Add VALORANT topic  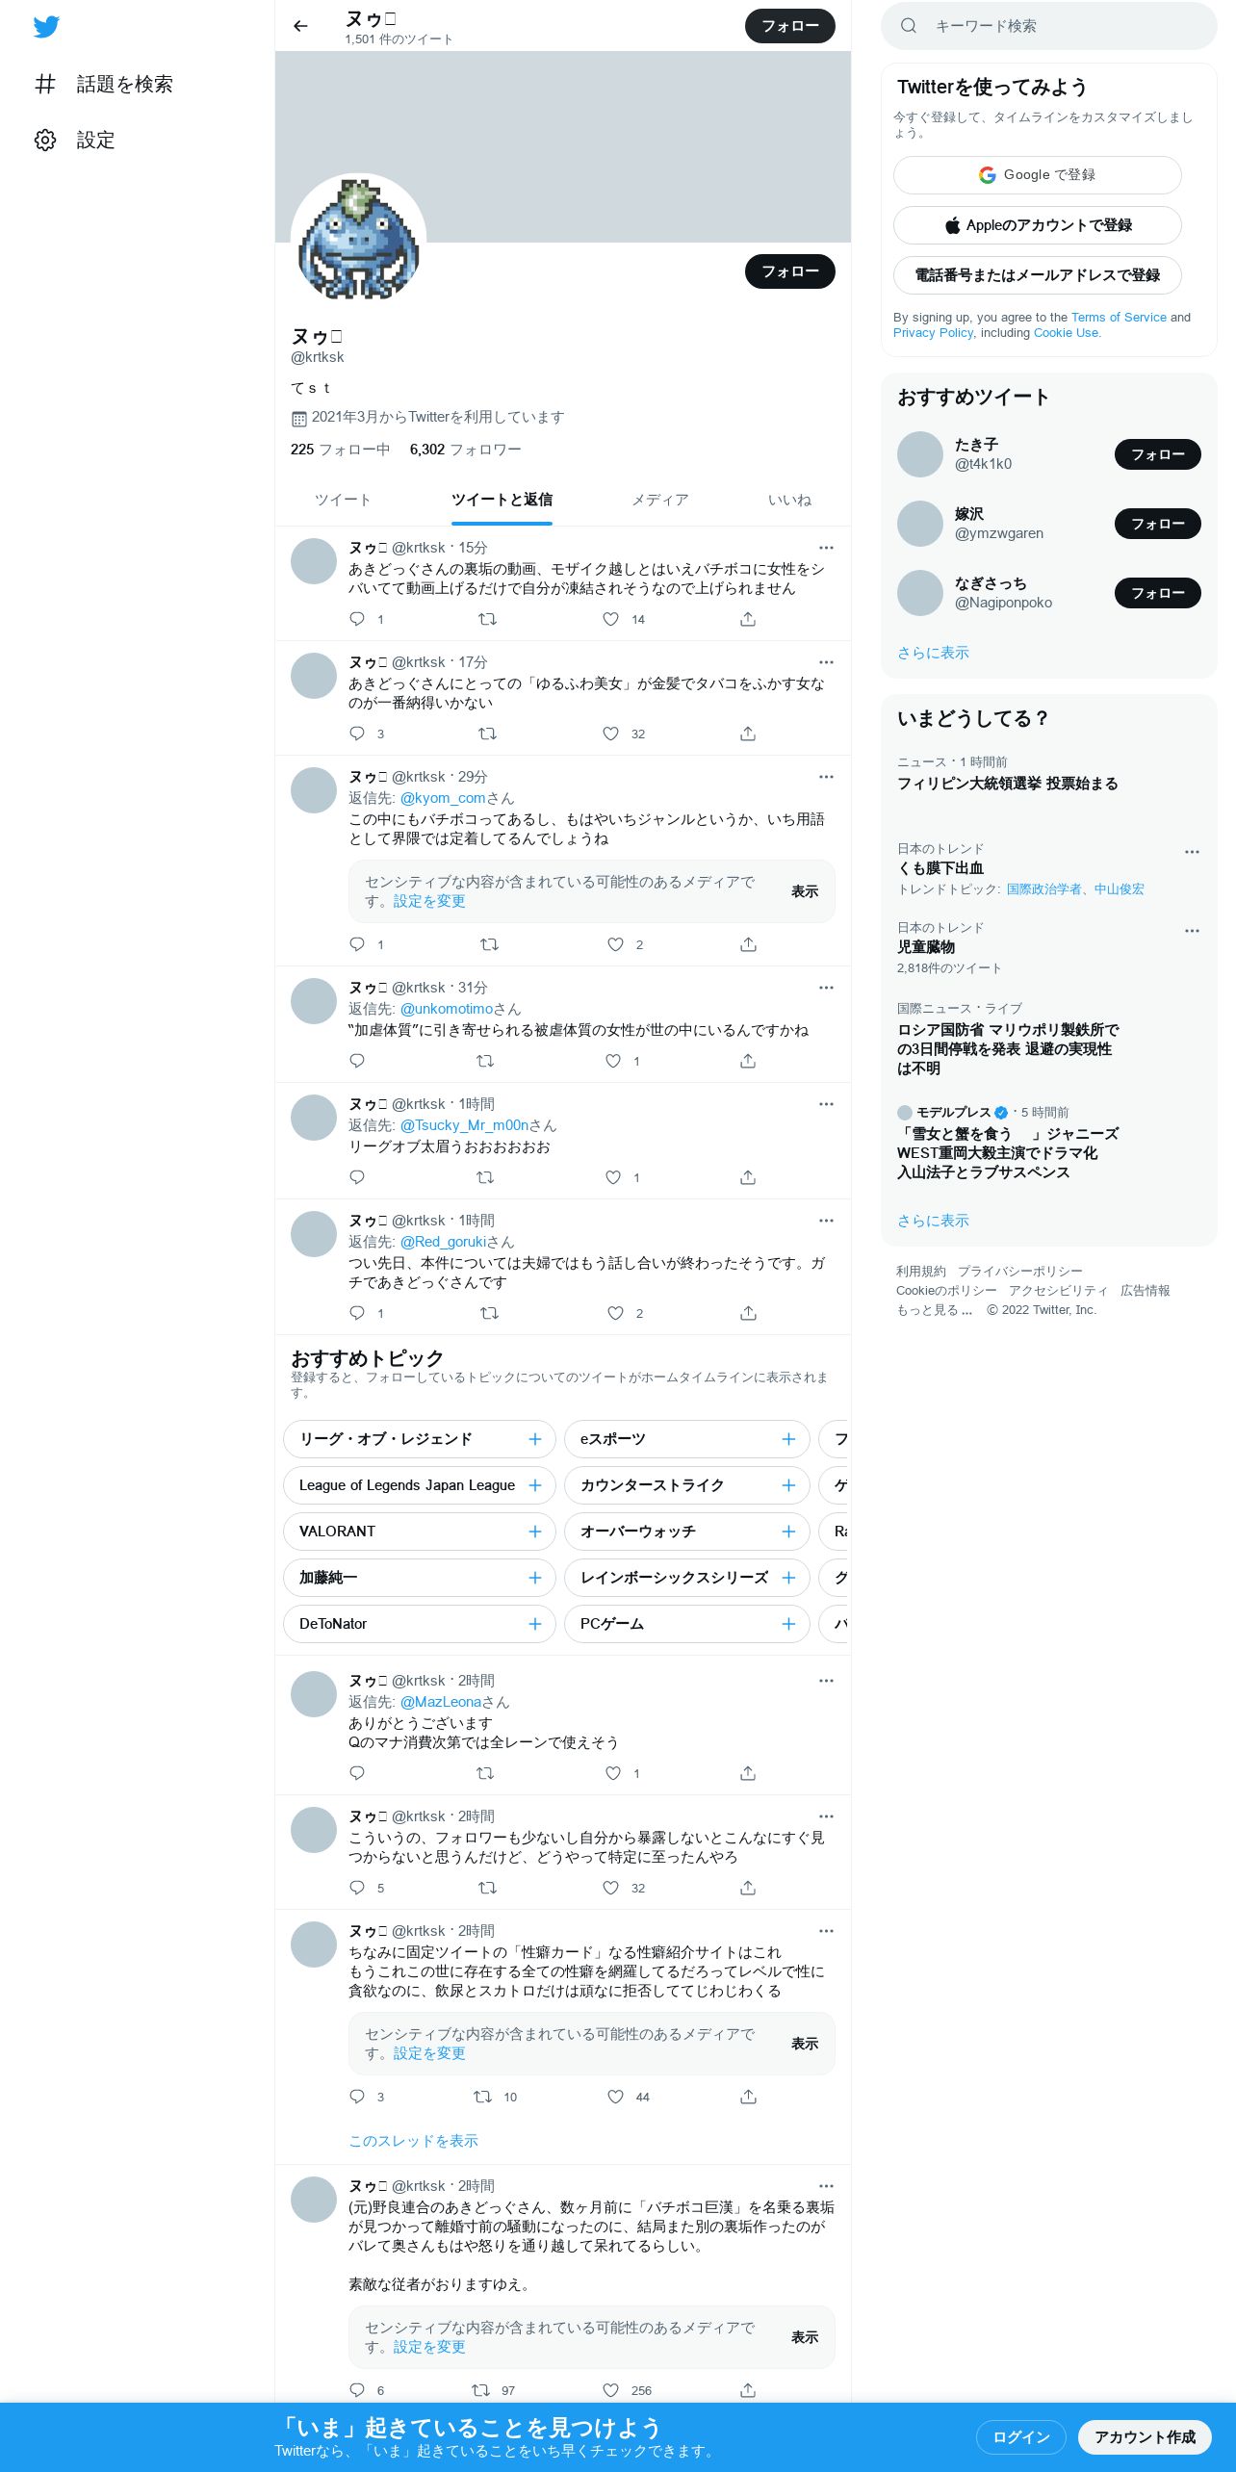coord(535,1532)
